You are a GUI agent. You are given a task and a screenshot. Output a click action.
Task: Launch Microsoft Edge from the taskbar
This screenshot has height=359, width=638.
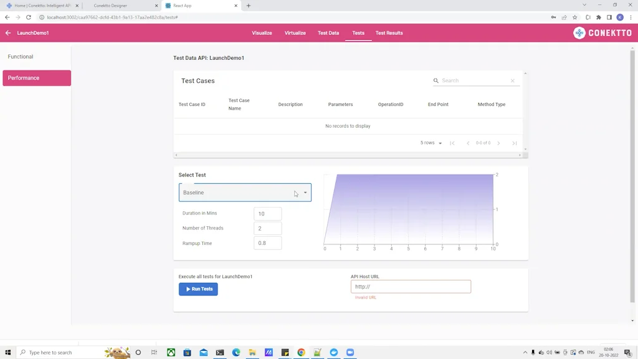[x=236, y=352]
